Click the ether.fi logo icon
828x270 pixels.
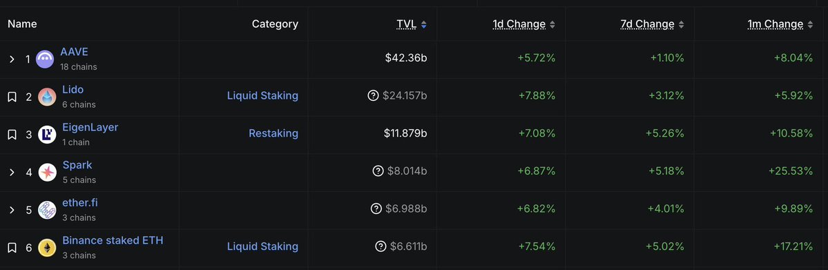click(47, 210)
